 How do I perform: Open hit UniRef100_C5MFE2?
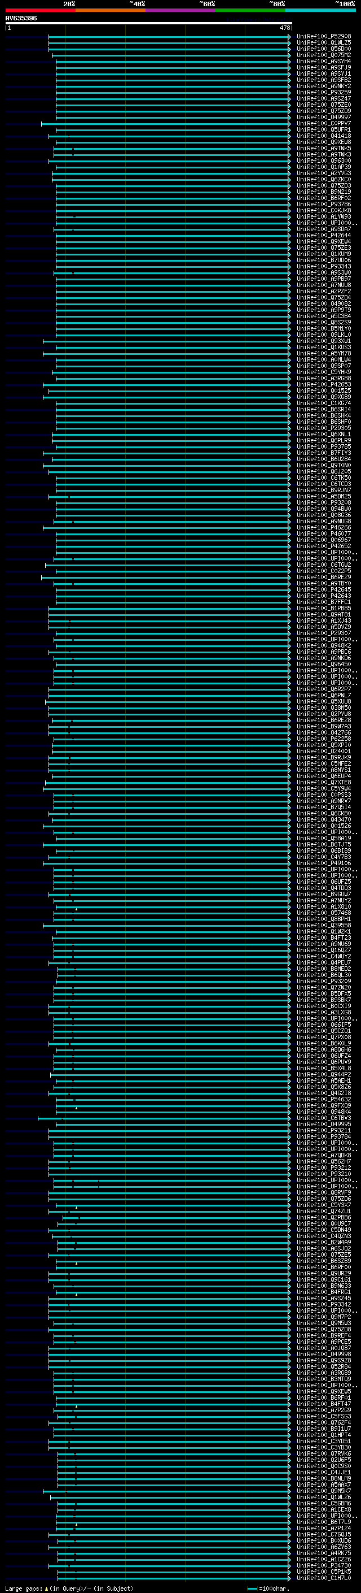(324, 764)
